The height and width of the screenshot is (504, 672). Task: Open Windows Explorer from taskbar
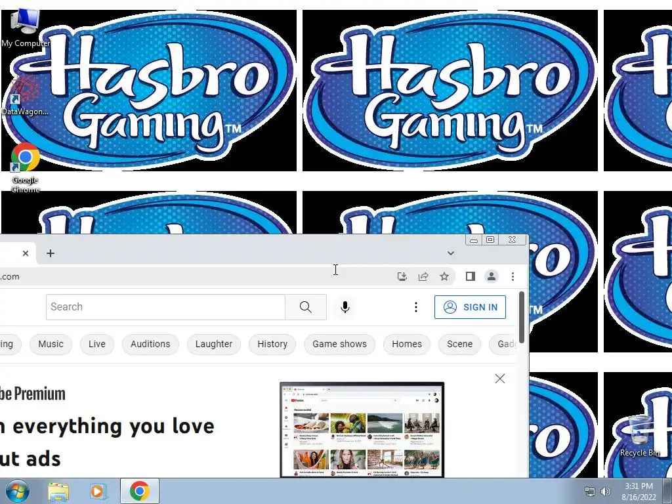click(x=58, y=491)
